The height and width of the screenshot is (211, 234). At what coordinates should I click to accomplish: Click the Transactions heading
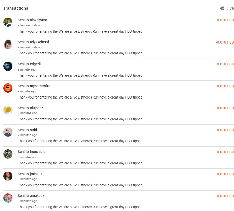16,8
